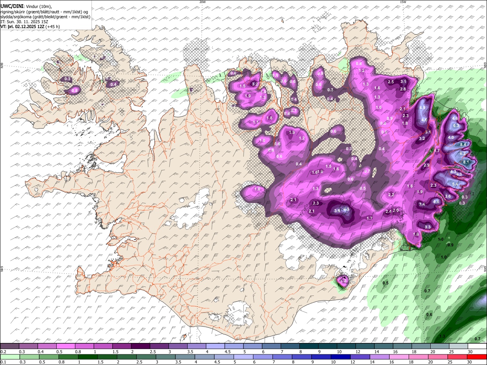Image resolution: width=487 pixels, height=365 pixels.
Task: Select the top legend teal swatch between 9 and 10
Action: [327, 346]
